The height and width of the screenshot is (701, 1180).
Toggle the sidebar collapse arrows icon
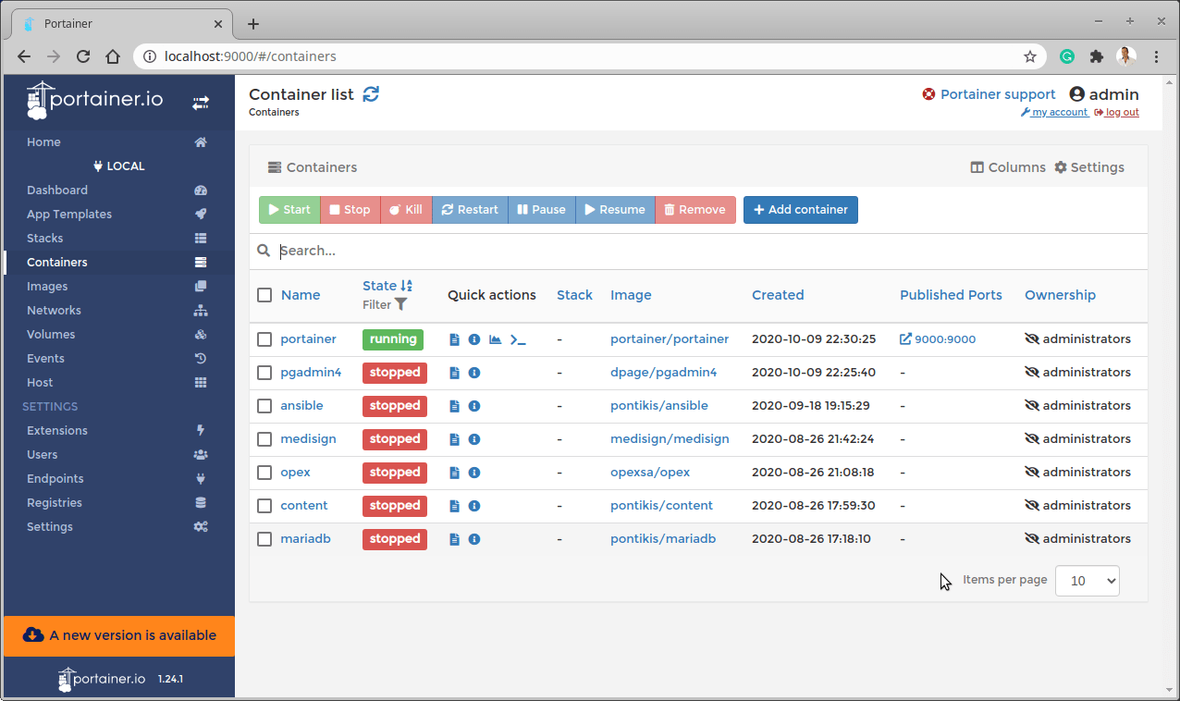pos(201,103)
